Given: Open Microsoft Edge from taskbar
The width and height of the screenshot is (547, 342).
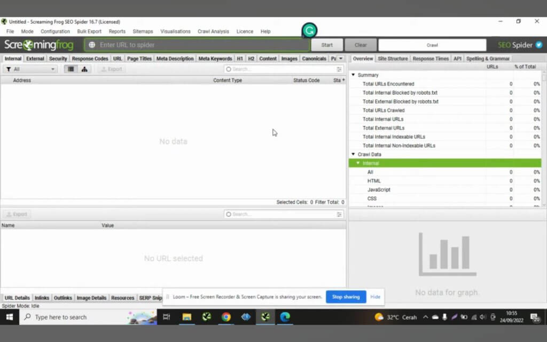Looking at the screenshot, I should tap(285, 317).
